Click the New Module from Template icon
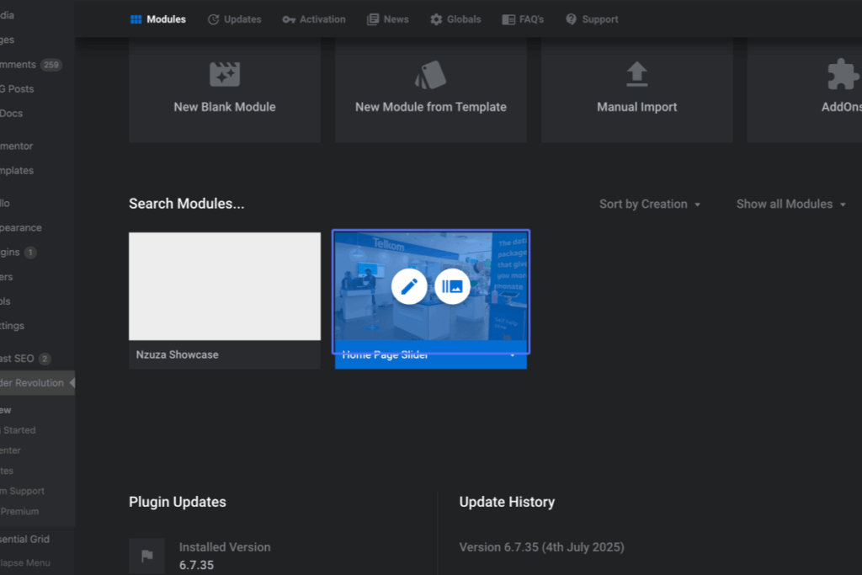This screenshot has height=575, width=862. point(430,75)
